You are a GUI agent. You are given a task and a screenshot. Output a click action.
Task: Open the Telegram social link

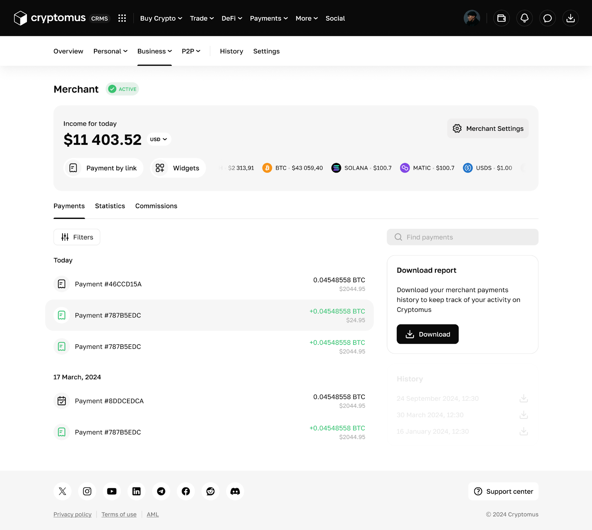pyautogui.click(x=161, y=491)
